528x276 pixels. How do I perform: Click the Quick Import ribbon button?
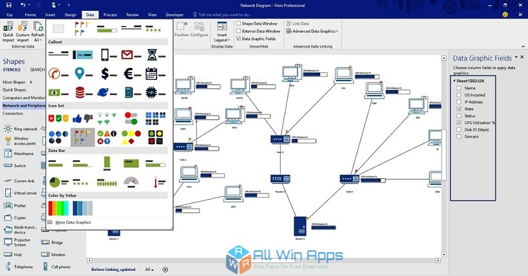pos(8,32)
